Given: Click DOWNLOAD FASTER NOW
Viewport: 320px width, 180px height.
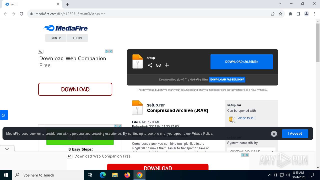Looking at the screenshot, I should pyautogui.click(x=227, y=79).
